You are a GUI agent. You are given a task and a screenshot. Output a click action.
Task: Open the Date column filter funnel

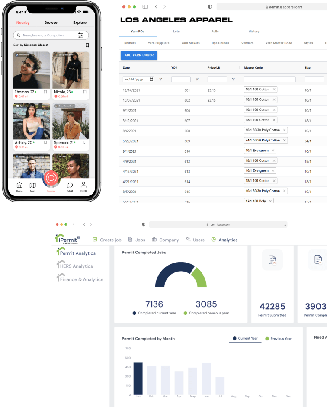click(161, 80)
